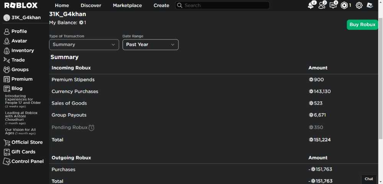Click the Pending Robux clock icon
The height and width of the screenshot is (184, 383).
(92, 128)
